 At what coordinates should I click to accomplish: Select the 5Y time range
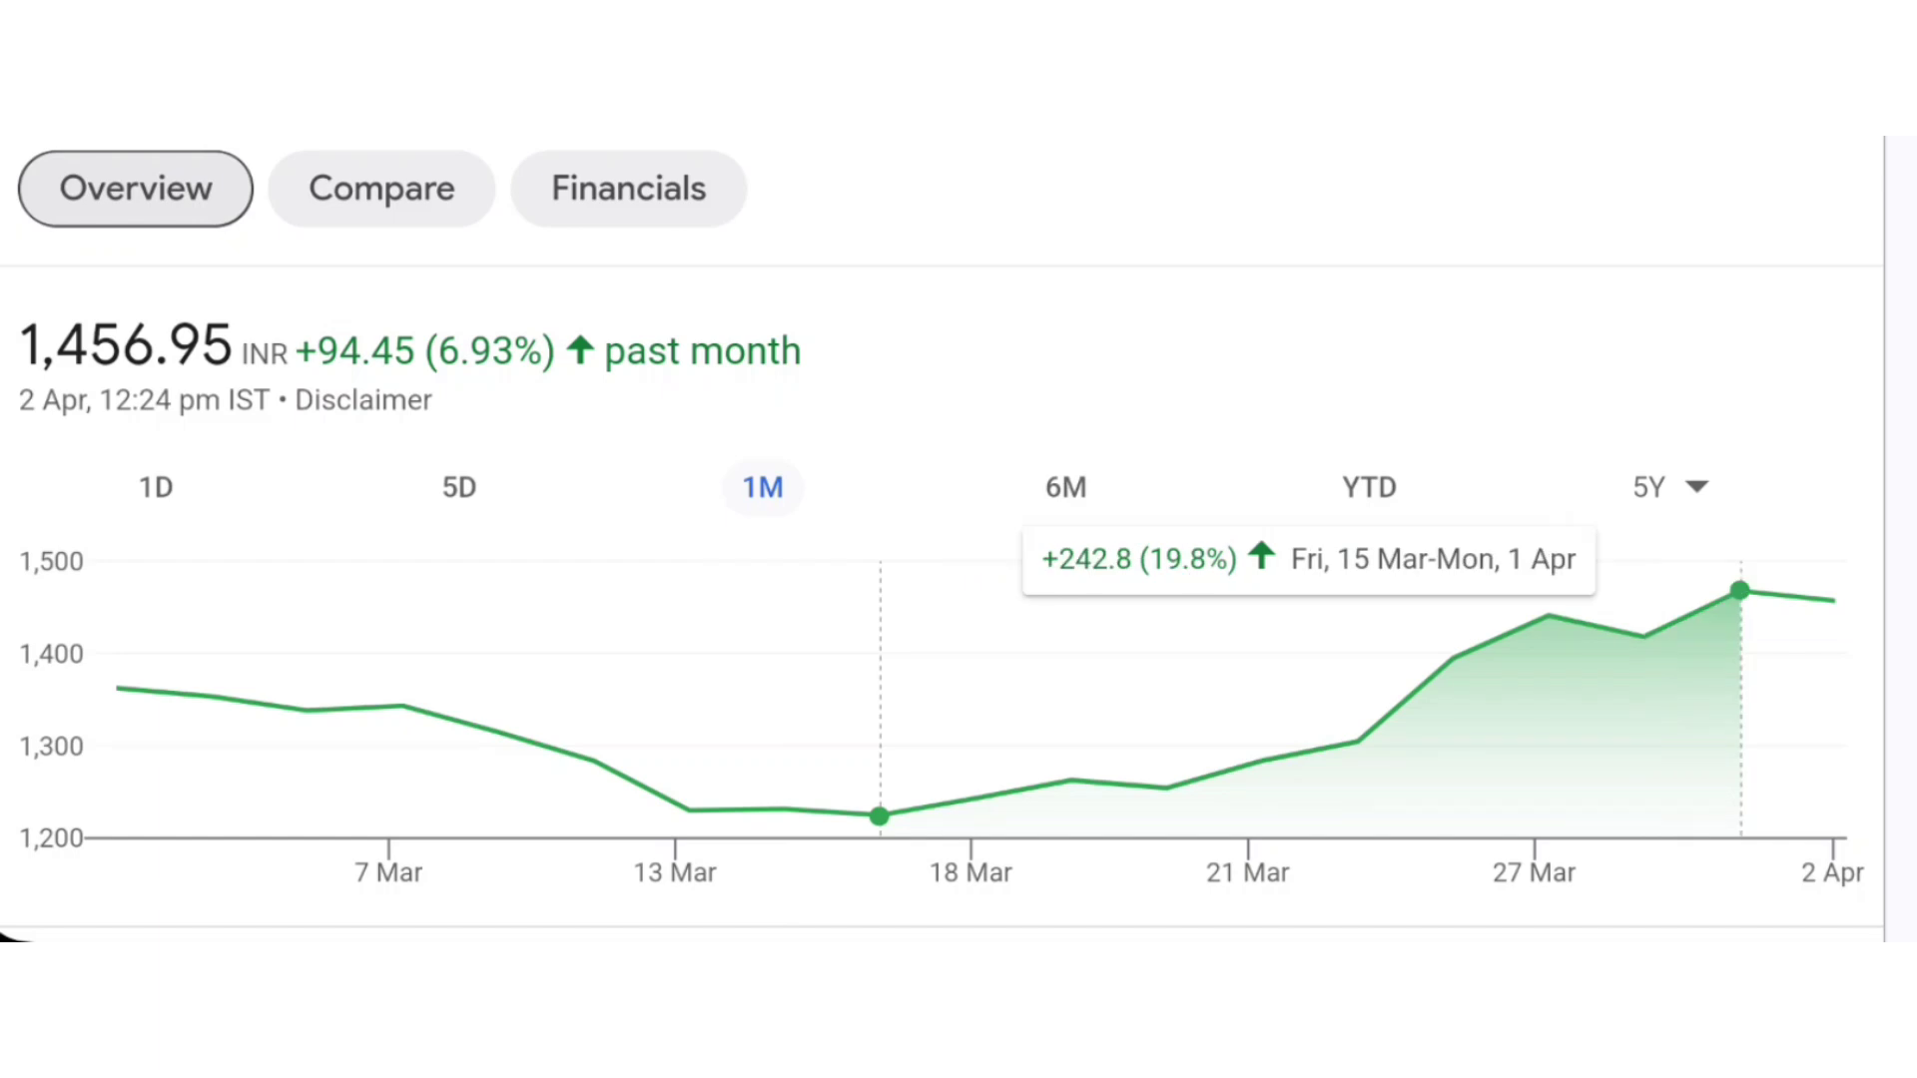pyautogui.click(x=1649, y=487)
